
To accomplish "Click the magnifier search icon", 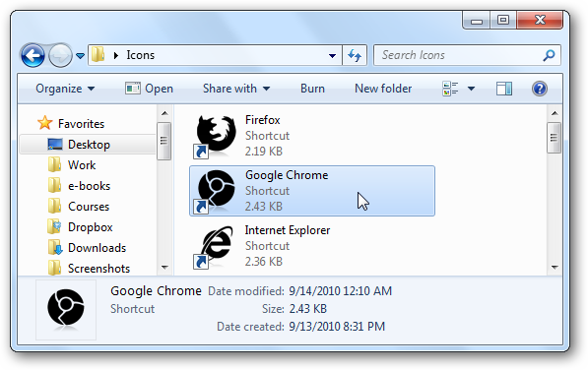I will click(x=549, y=55).
